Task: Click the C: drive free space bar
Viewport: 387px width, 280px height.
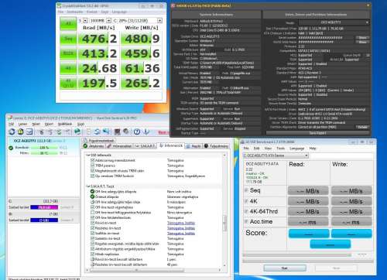Action: tap(44, 207)
